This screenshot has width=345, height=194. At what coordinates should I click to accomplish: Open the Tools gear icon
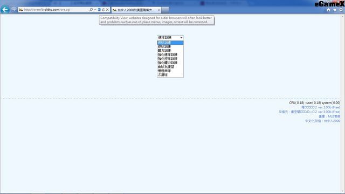pyautogui.click(x=341, y=10)
